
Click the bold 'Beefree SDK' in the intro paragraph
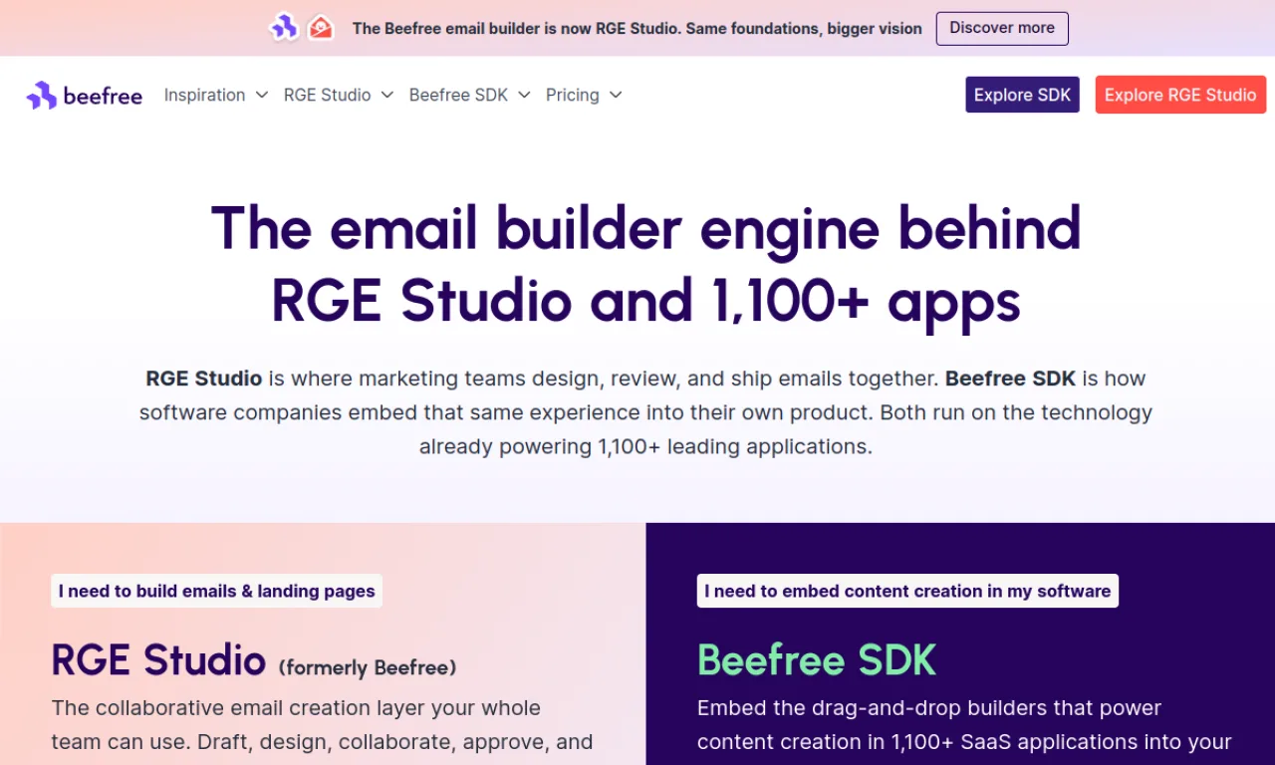click(1010, 379)
